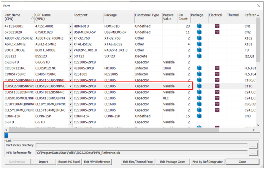Open UPF Name dropdown for 47151-0001
The height and width of the screenshot is (170, 265).
tap(70, 26)
